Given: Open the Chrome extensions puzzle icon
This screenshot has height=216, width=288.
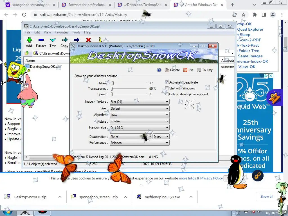Looking at the screenshot, I should (x=255, y=15).
